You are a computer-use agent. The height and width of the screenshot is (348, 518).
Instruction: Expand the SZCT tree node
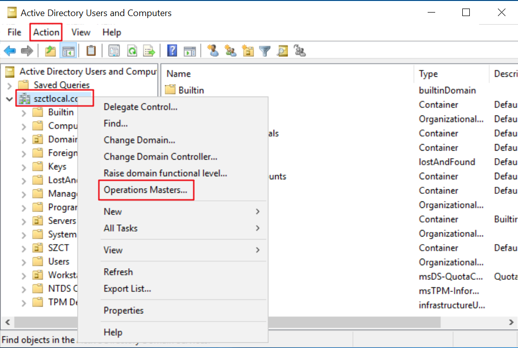(24, 248)
